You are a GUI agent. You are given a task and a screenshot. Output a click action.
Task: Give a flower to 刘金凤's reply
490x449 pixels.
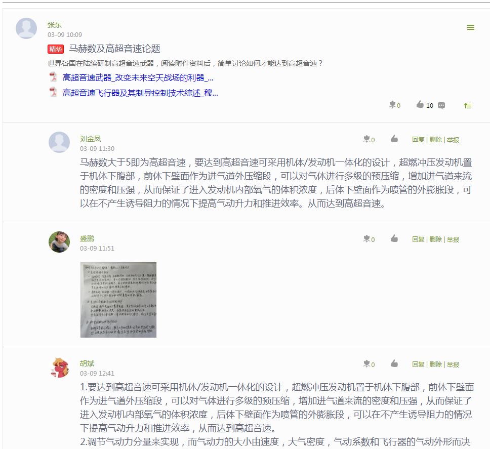point(366,139)
